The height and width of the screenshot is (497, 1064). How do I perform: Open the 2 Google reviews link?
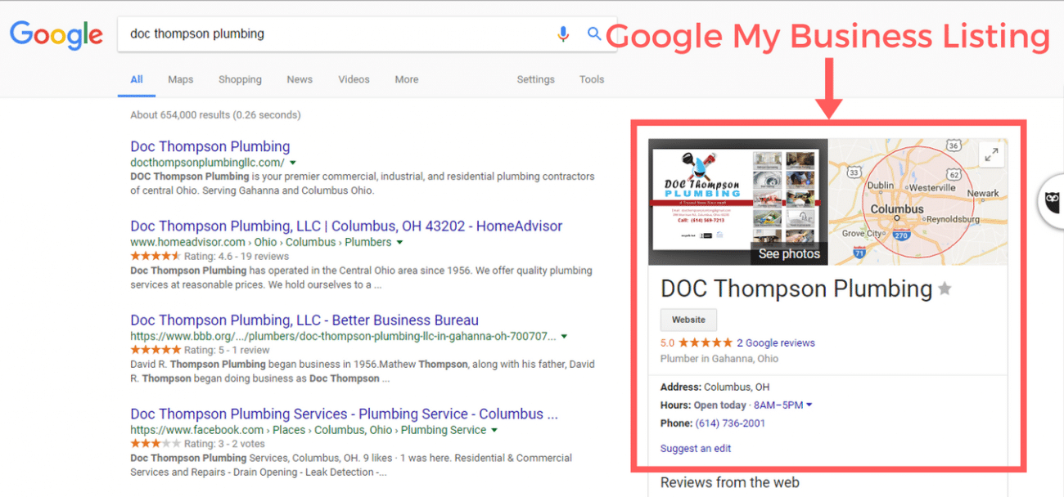pos(776,343)
